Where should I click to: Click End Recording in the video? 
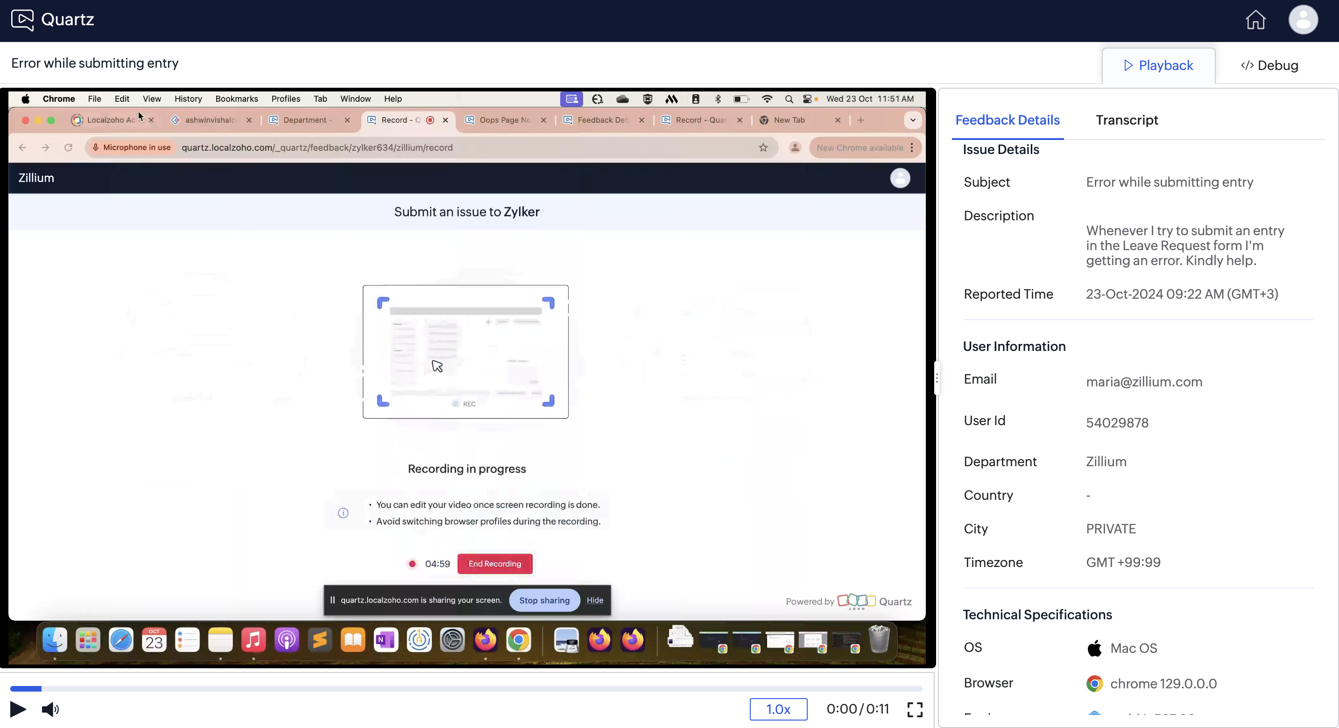coord(494,564)
